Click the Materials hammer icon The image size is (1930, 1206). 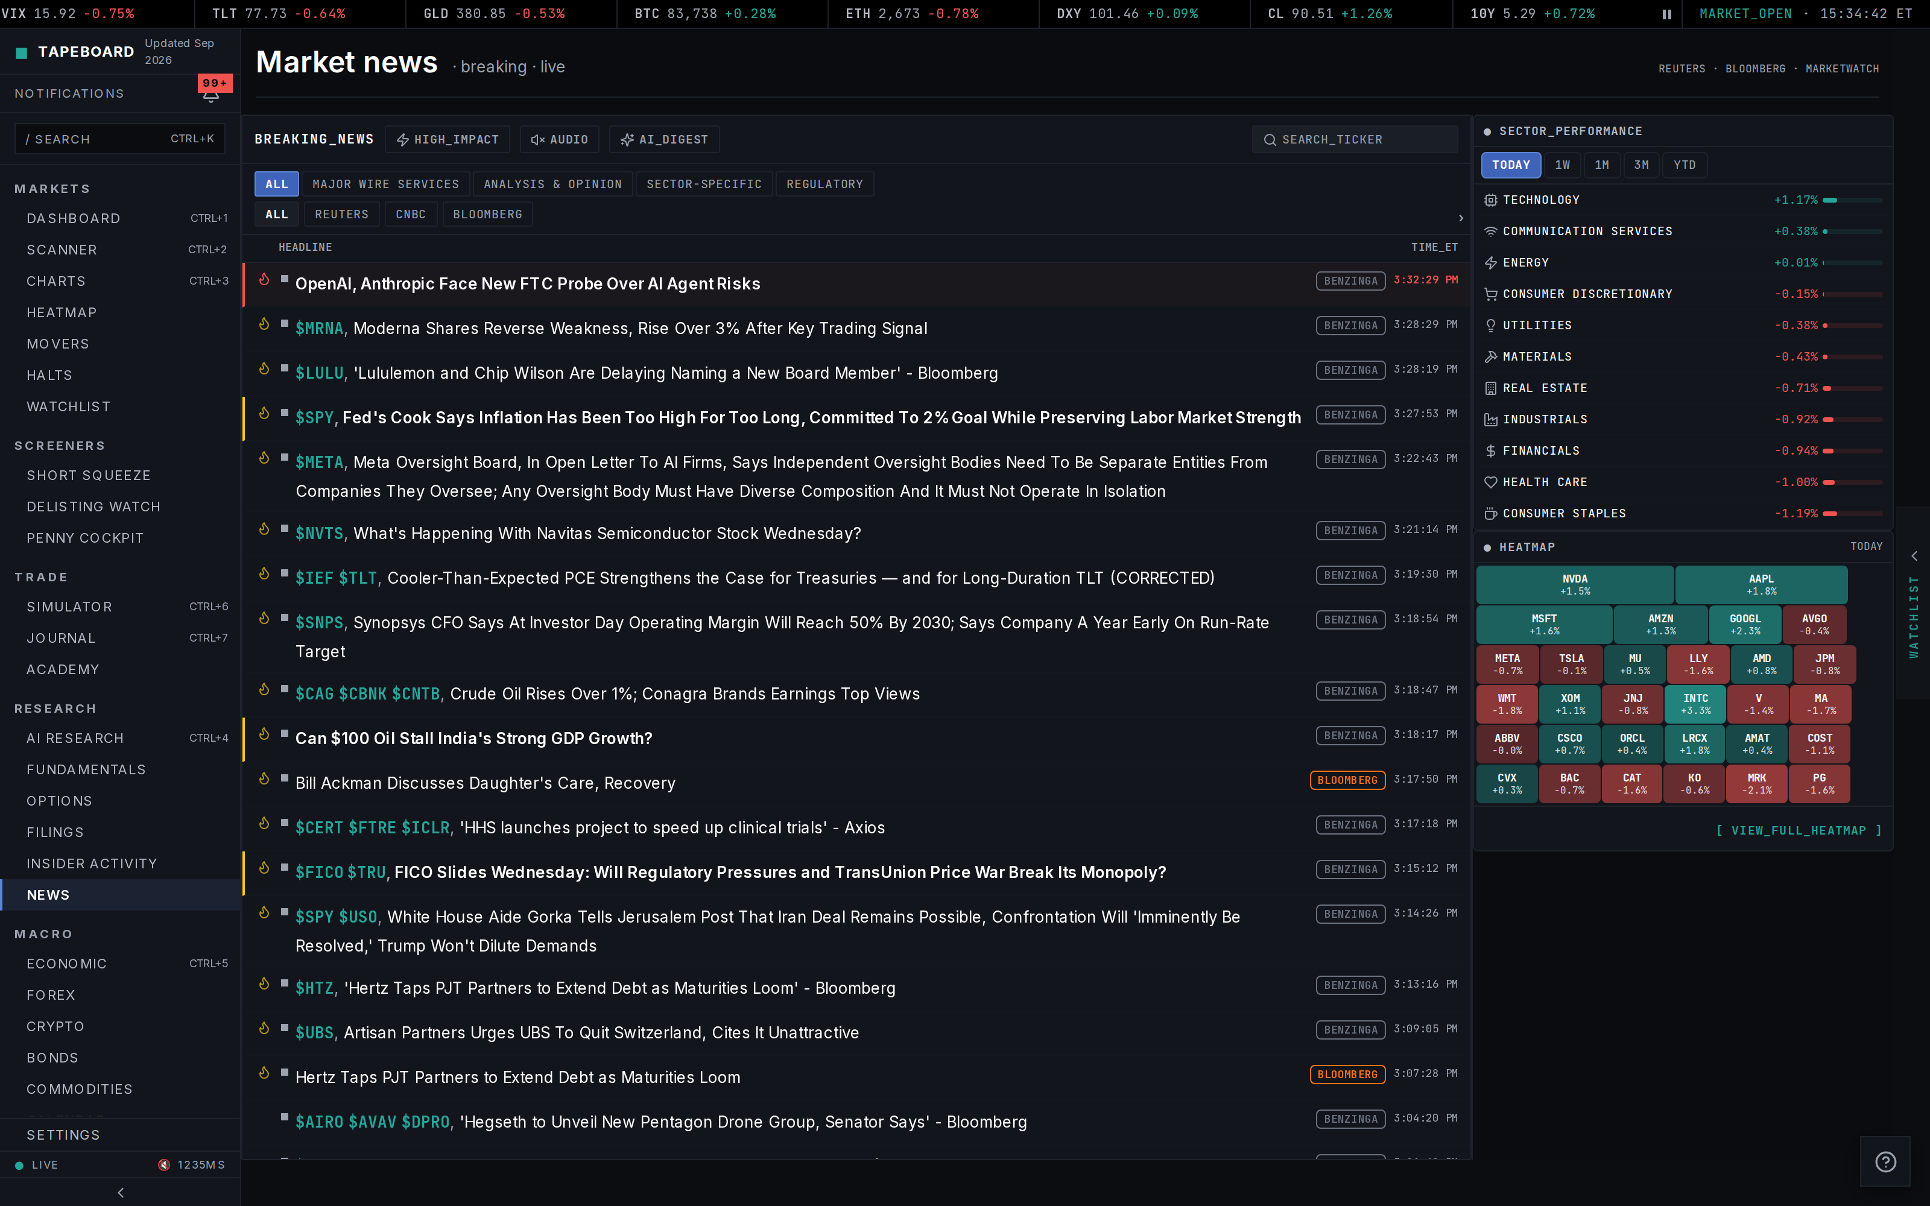(x=1490, y=356)
